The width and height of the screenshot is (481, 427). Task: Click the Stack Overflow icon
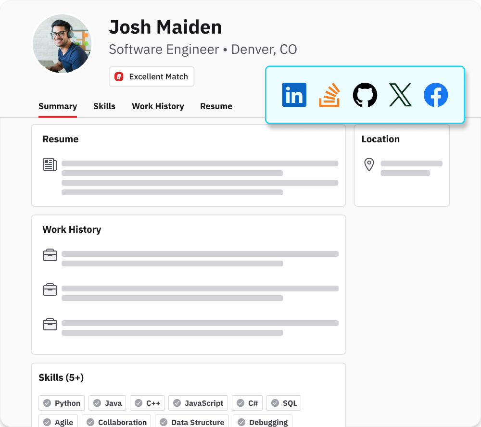329,95
